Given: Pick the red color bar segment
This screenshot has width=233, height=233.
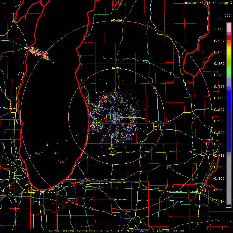Looking at the screenshot, I should tap(229, 39).
